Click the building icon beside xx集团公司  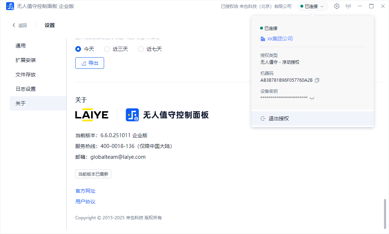tap(263, 39)
